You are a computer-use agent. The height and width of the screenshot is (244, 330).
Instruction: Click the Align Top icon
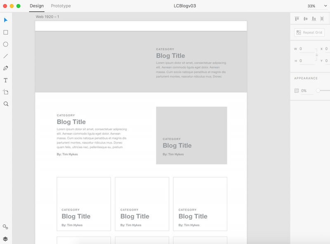297,19
